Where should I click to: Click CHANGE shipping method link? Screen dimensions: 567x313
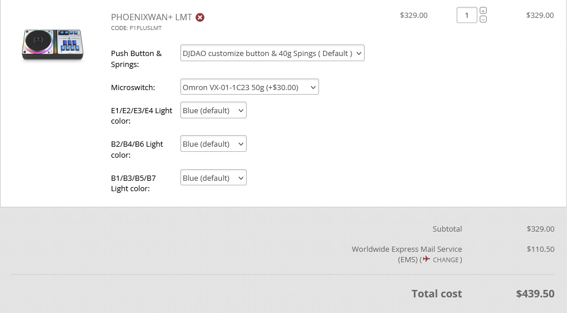(446, 260)
